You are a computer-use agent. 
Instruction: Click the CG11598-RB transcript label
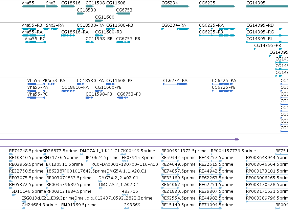99,39
